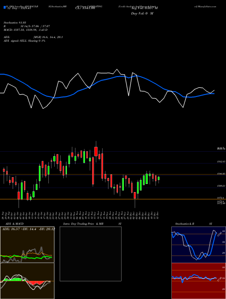Click the 1509.21 price axis label
The width and height of the screenshot is (226, 299).
pyautogui.click(x=221, y=186)
